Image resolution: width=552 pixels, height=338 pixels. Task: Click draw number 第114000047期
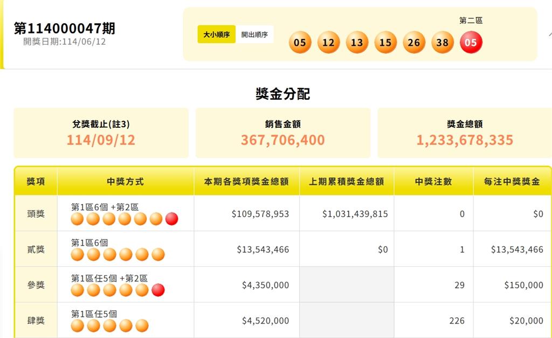pyautogui.click(x=65, y=28)
